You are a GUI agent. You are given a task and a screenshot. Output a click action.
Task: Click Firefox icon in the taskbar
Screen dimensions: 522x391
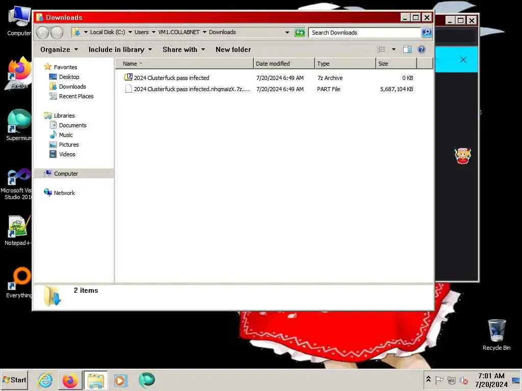pyautogui.click(x=70, y=380)
